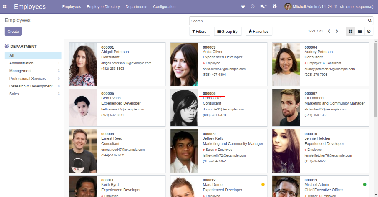
Task: Click Chief Executive Officer job title
Action: pos(324,190)
